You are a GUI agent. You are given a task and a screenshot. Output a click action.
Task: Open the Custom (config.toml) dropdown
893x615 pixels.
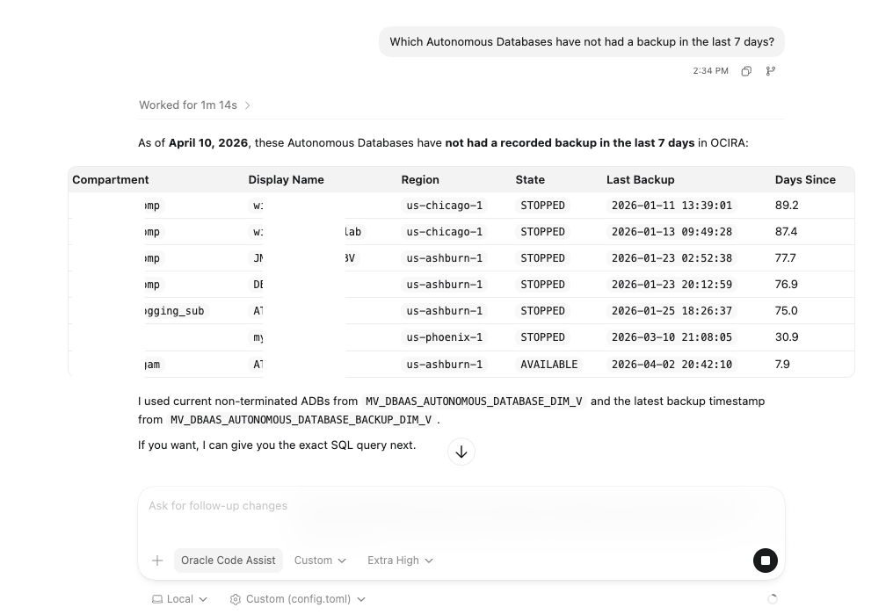[299, 599]
